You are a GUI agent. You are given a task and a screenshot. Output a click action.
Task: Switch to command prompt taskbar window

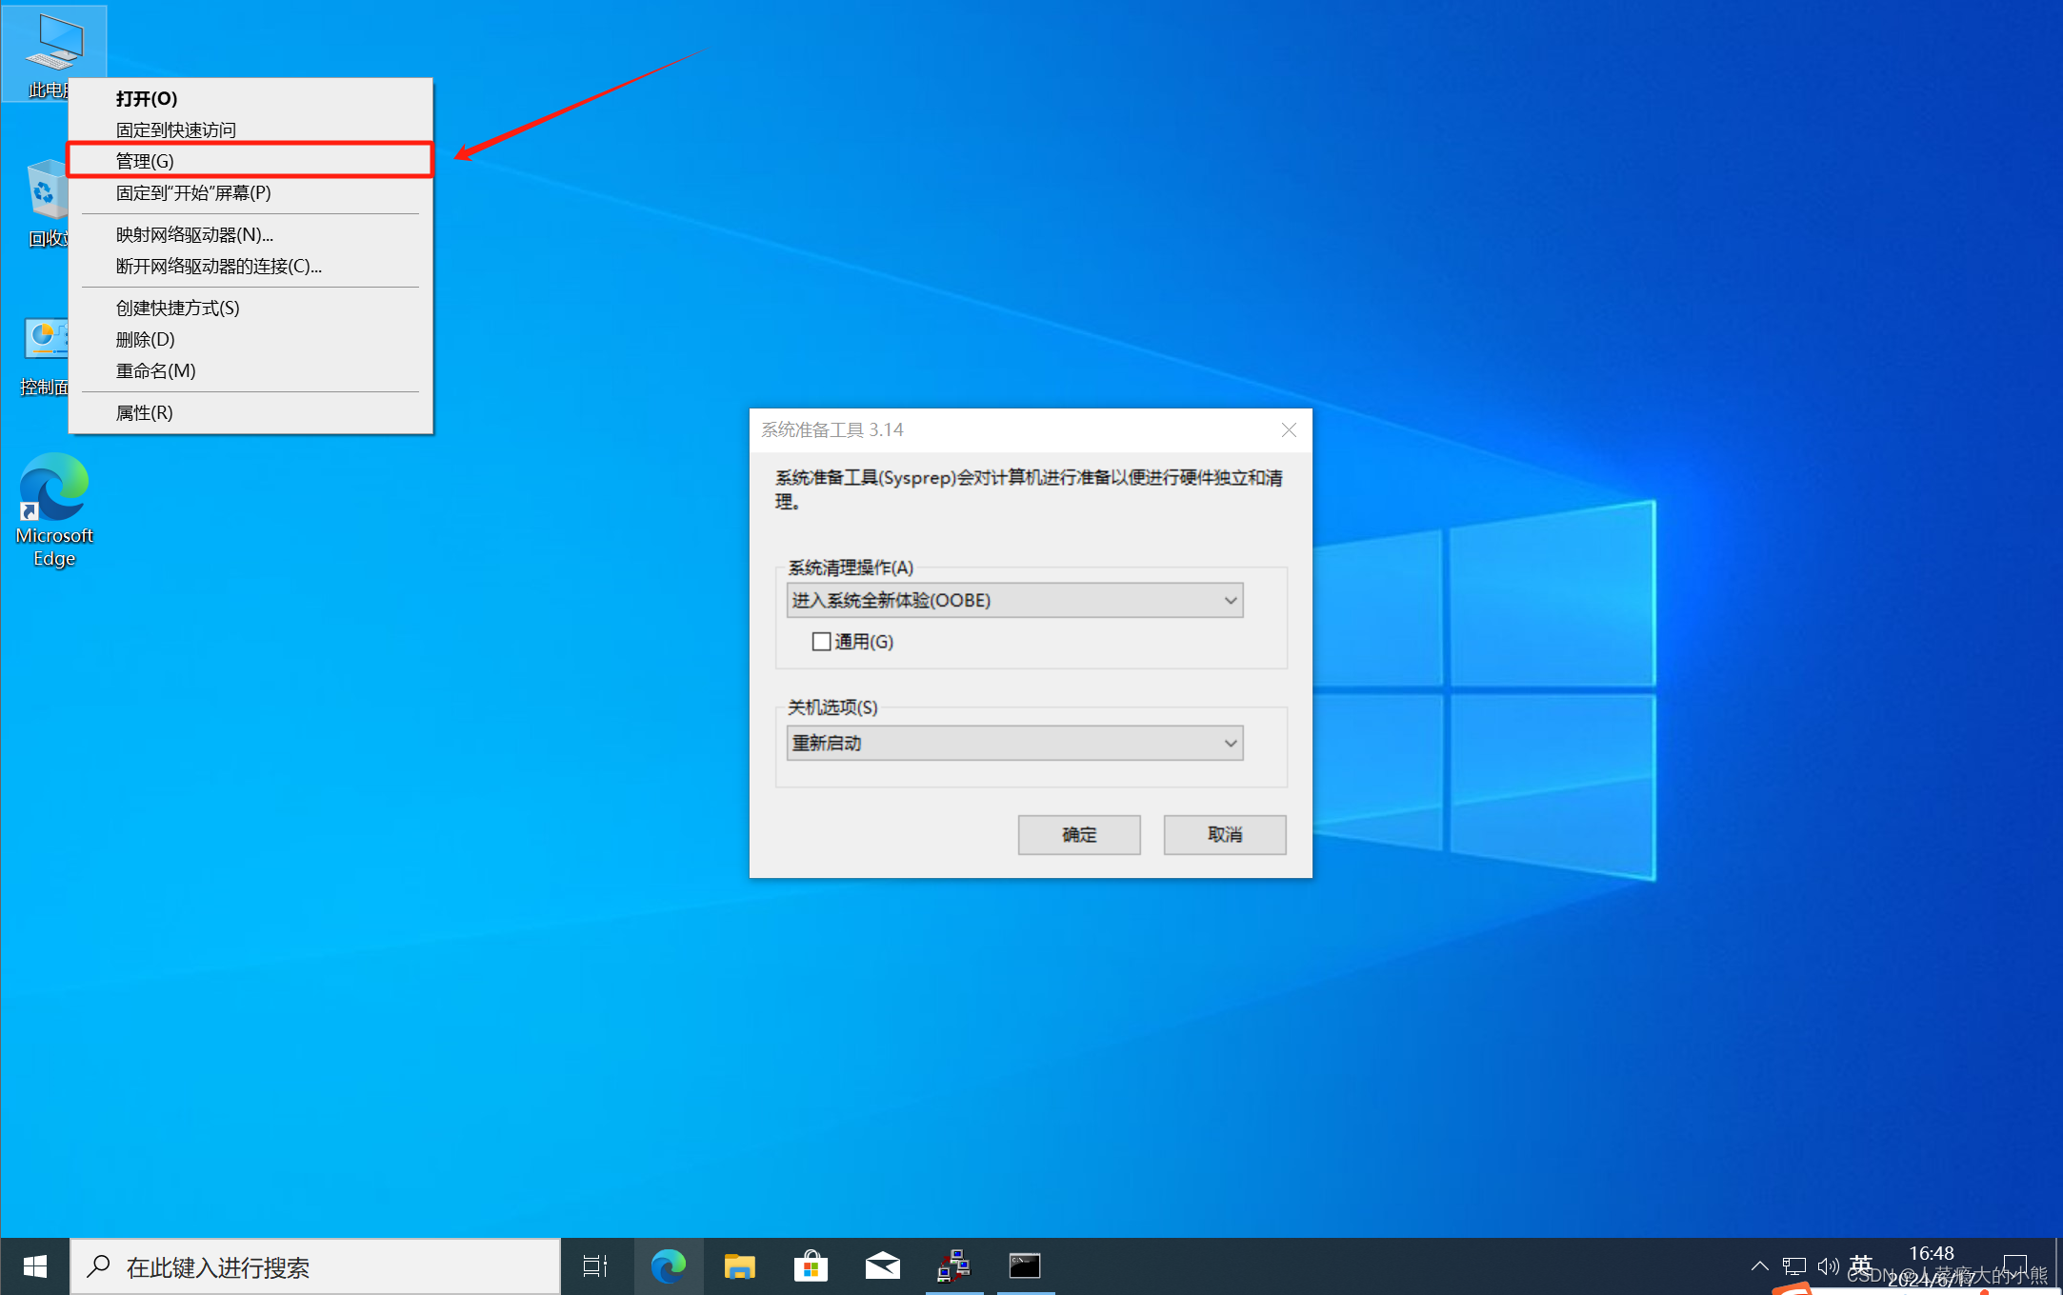pyautogui.click(x=1025, y=1266)
